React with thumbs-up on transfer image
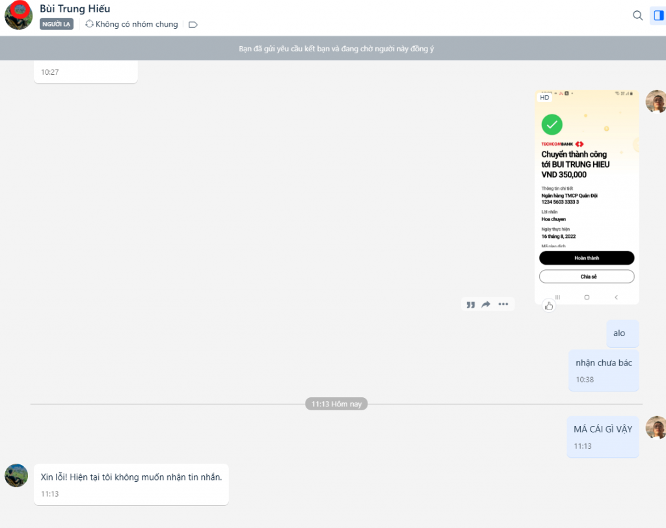This screenshot has height=528, width=666. pos(548,306)
